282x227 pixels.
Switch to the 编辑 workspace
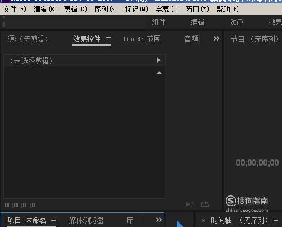pos(197,22)
